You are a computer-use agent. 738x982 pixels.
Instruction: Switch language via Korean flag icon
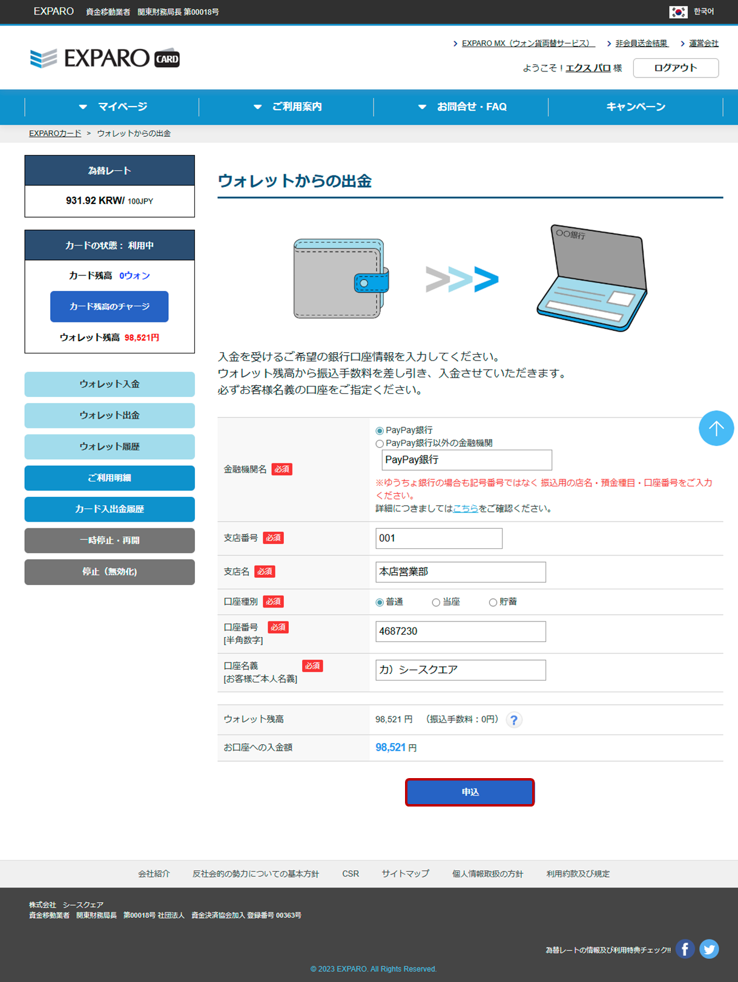click(678, 12)
